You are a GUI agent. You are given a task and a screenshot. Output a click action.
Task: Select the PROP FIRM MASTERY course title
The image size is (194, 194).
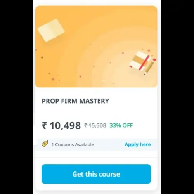click(x=75, y=101)
